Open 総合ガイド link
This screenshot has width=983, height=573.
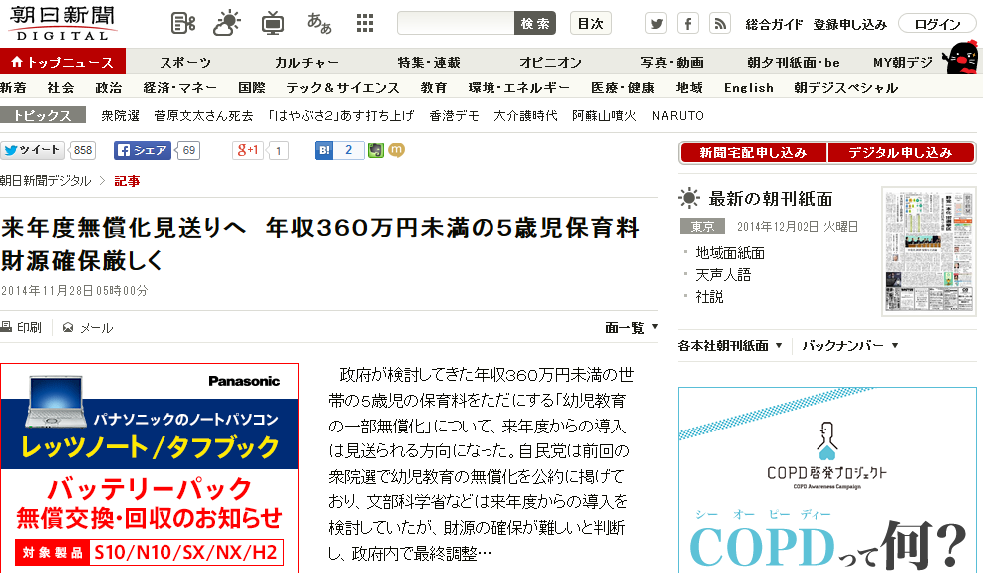(x=774, y=25)
